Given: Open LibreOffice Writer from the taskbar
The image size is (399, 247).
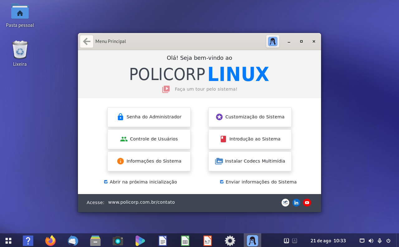Looking at the screenshot, I should click(x=162, y=240).
